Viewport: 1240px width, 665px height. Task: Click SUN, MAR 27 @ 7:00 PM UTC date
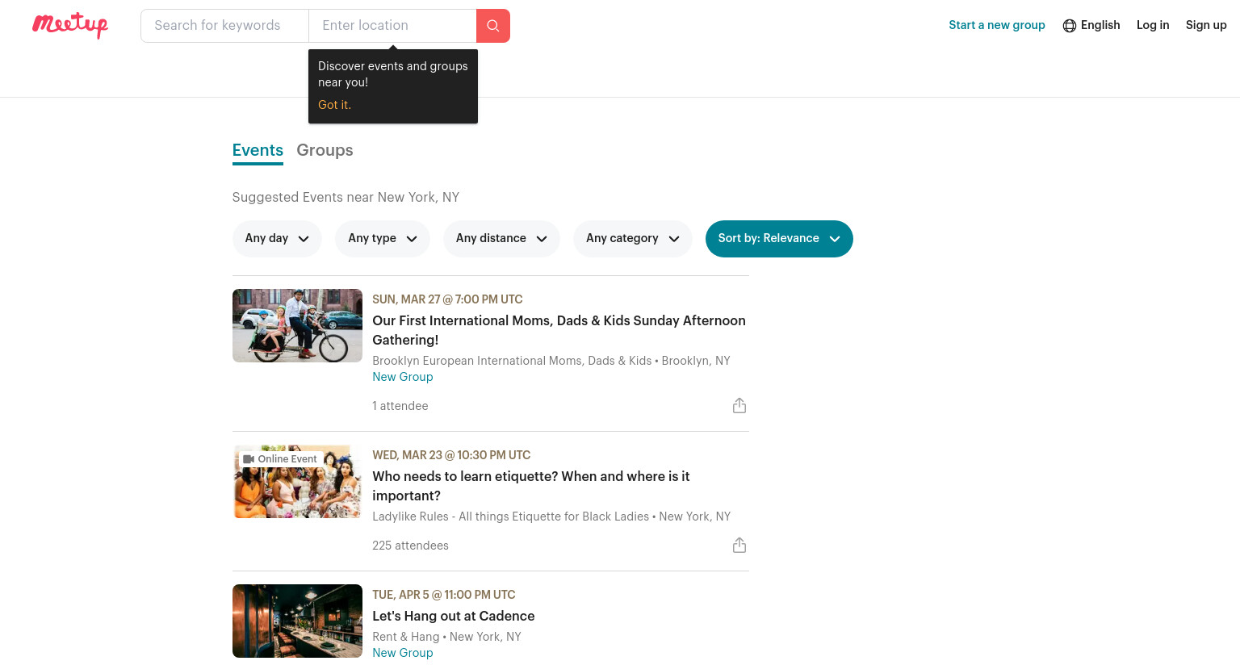[447, 299]
